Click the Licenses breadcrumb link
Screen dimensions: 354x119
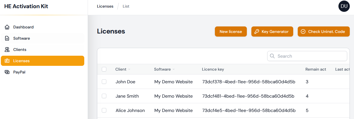(105, 6)
